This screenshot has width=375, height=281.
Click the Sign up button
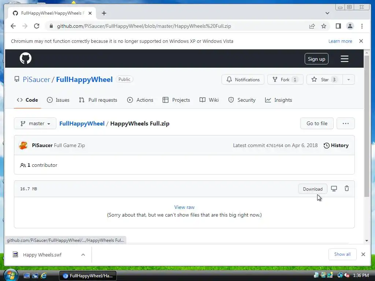tap(316, 59)
